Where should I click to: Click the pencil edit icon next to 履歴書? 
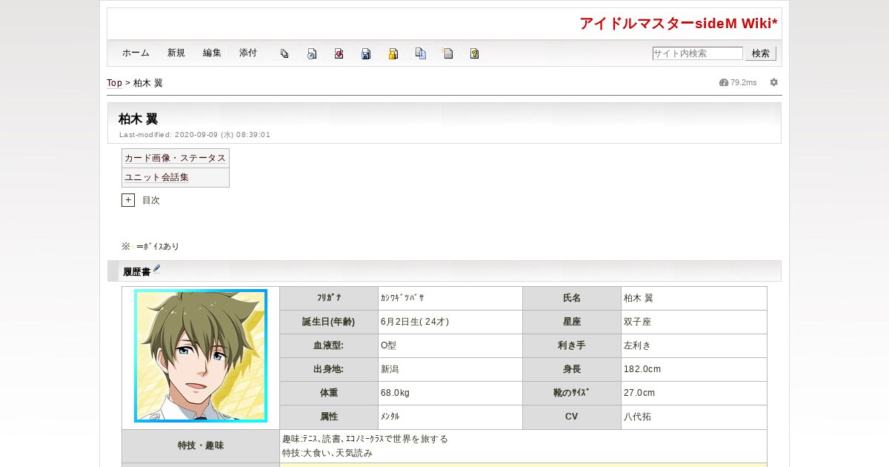coord(156,269)
